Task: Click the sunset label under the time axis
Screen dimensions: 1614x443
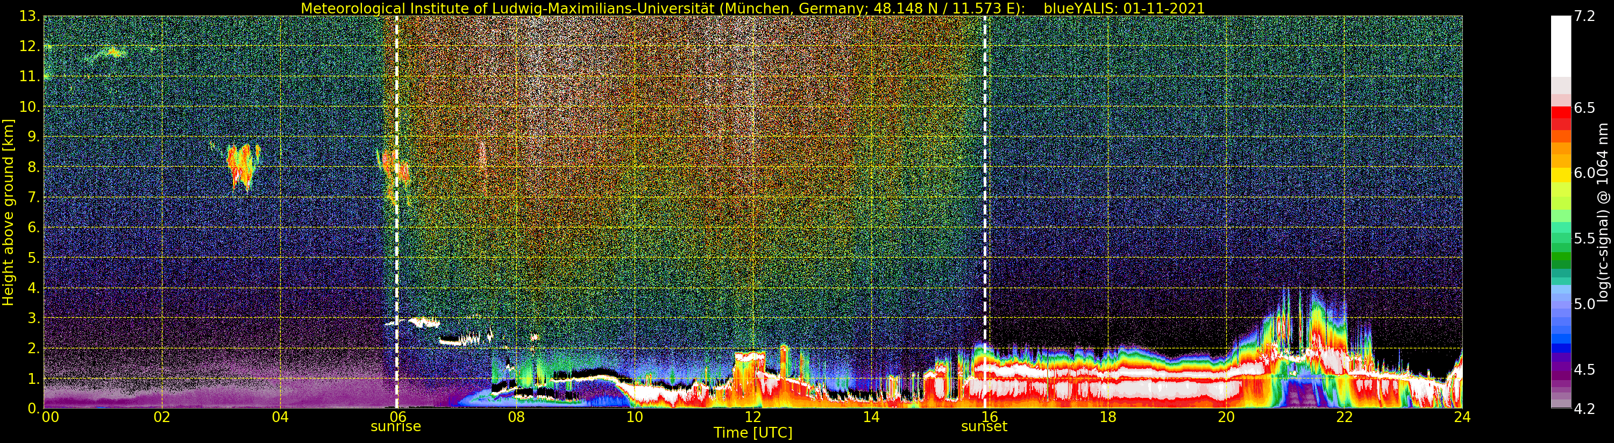Action: coord(984,427)
